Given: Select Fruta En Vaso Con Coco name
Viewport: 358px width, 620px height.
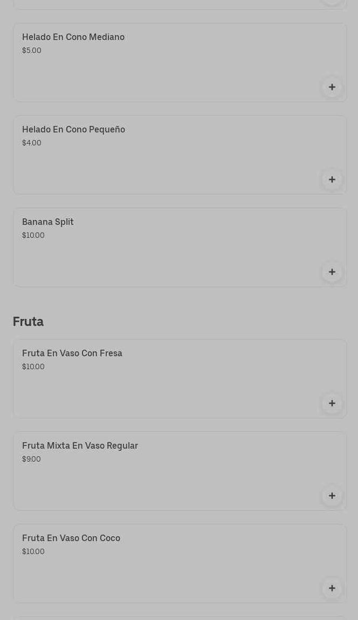Looking at the screenshot, I should (71, 538).
